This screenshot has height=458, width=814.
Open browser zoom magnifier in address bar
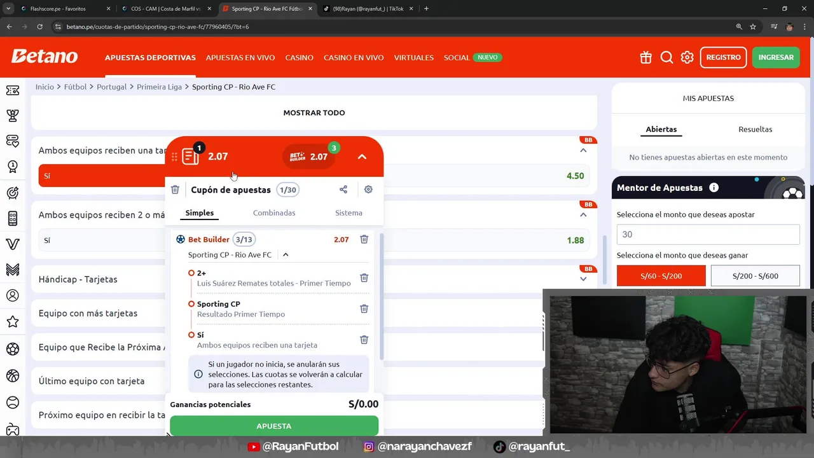point(739,27)
